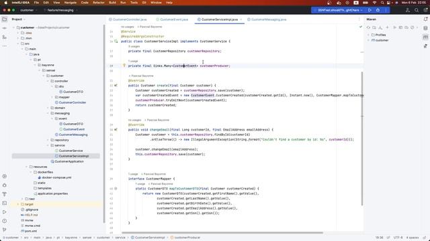Open CustomerMessaging class in project tree
This screenshot has width=430, height=241.
point(73,135)
